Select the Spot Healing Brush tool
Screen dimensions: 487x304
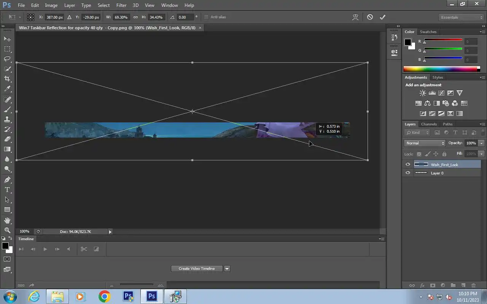(7, 100)
